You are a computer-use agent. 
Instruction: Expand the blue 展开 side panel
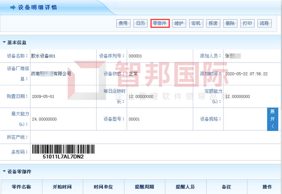[x=272, y=119]
